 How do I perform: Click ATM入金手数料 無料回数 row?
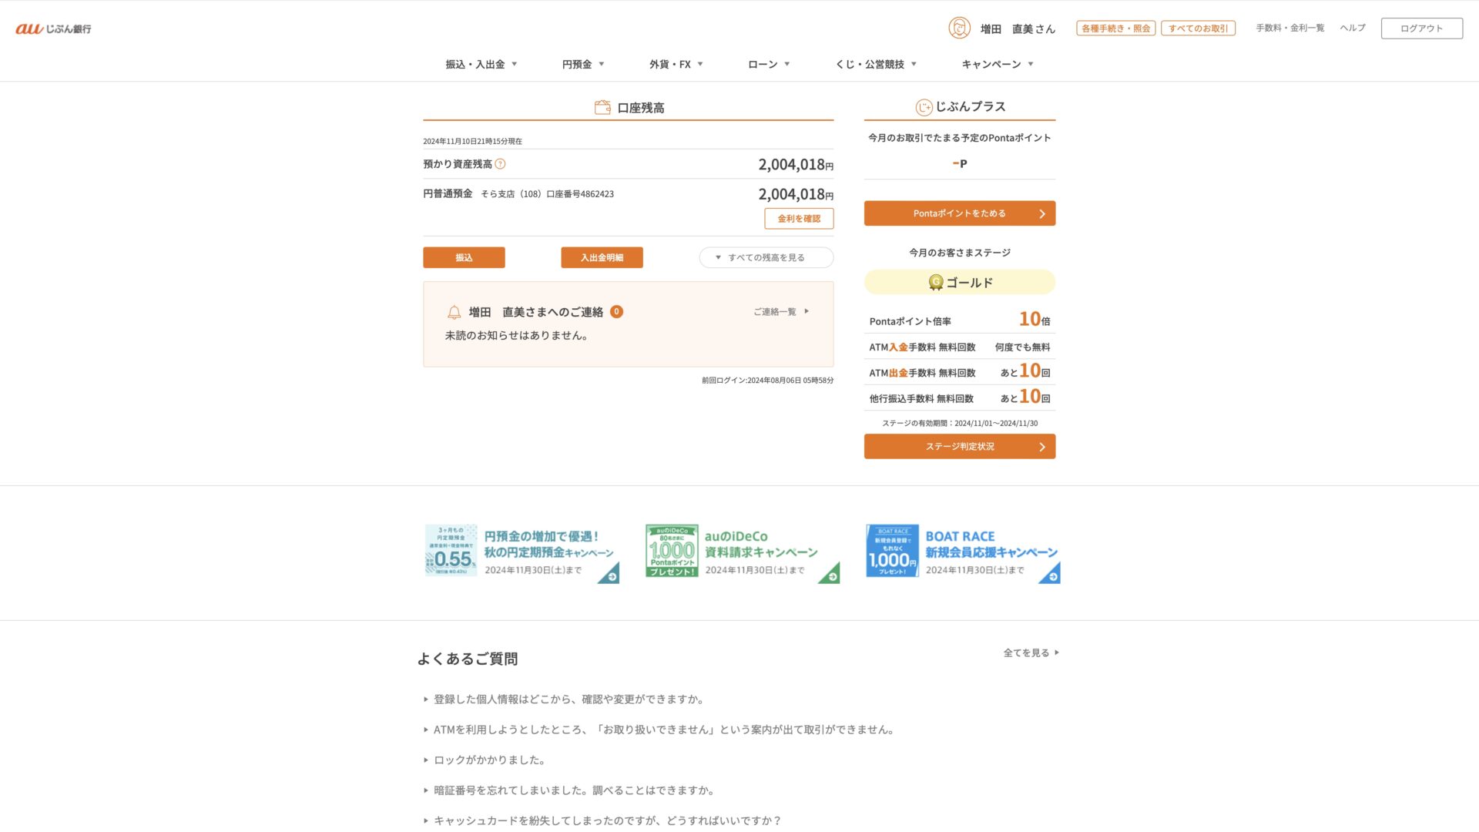(x=960, y=347)
